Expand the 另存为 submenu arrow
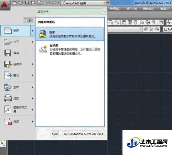The image size is (172, 155). pyautogui.click(x=33, y=64)
